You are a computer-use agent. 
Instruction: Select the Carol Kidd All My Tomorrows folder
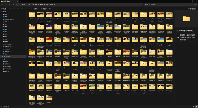[49, 28]
